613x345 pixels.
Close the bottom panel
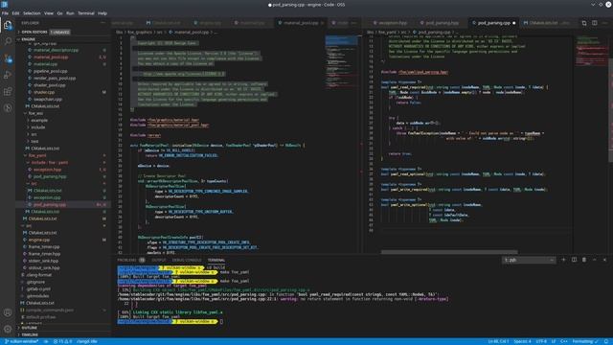[604, 260]
